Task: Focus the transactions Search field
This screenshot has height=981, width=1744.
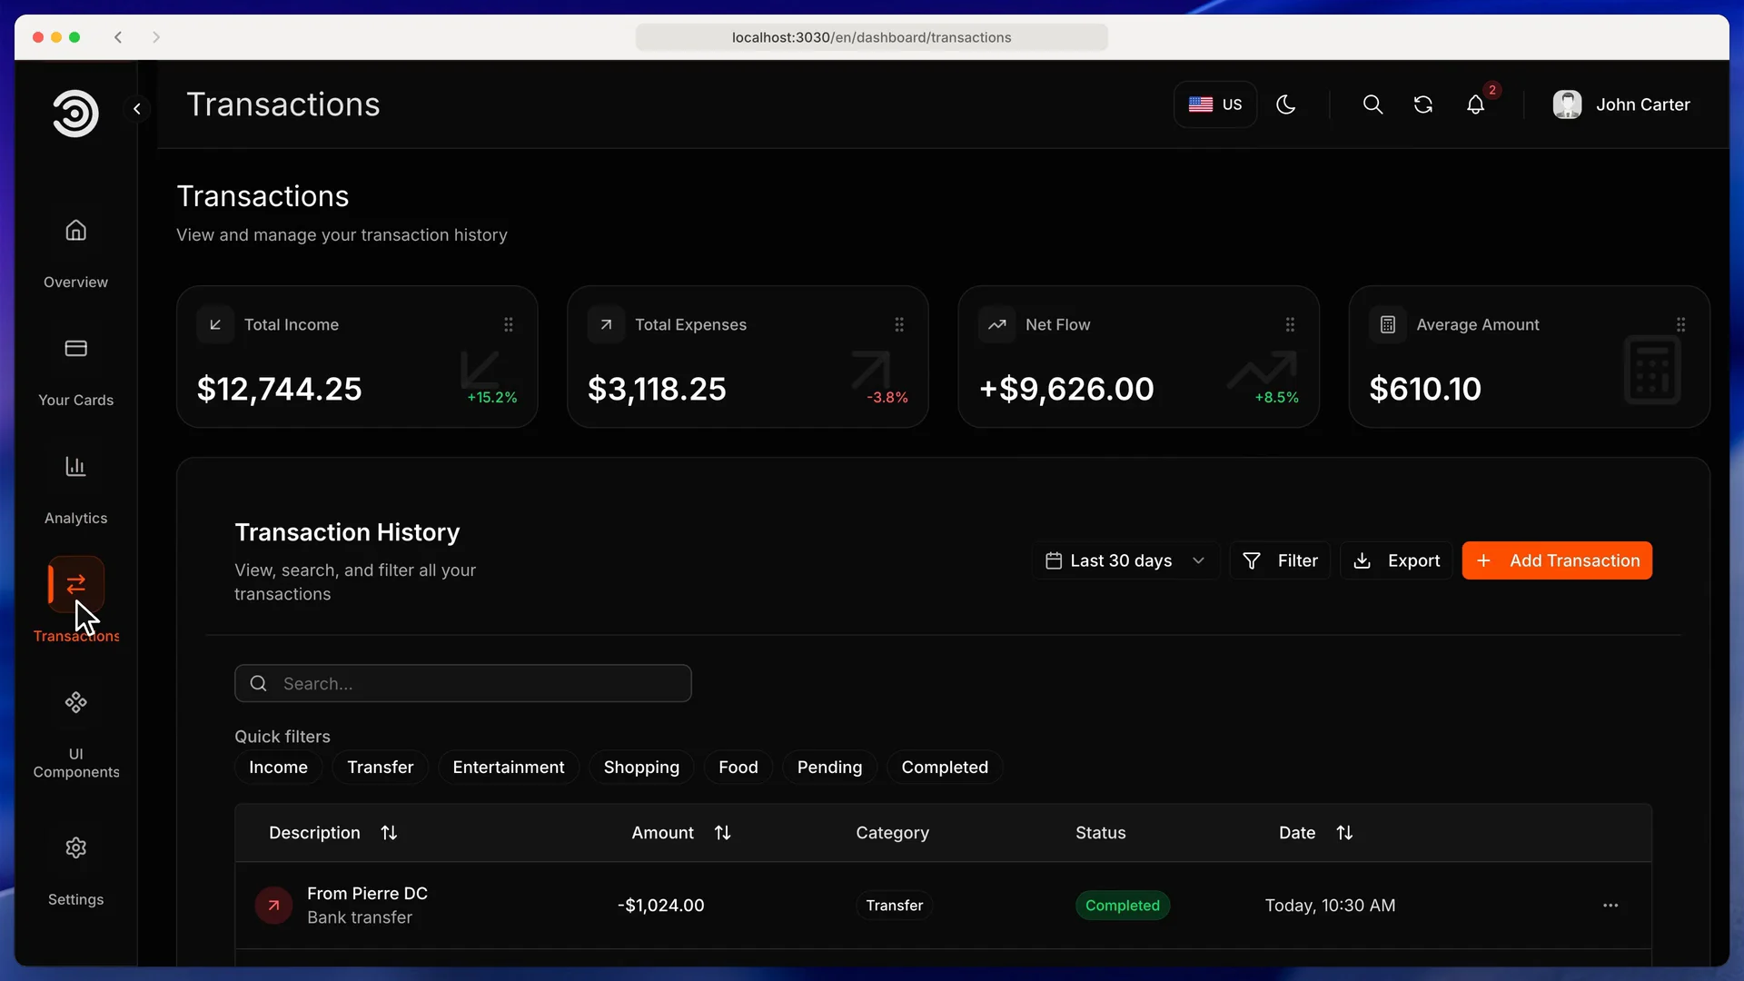Action: pos(463,683)
